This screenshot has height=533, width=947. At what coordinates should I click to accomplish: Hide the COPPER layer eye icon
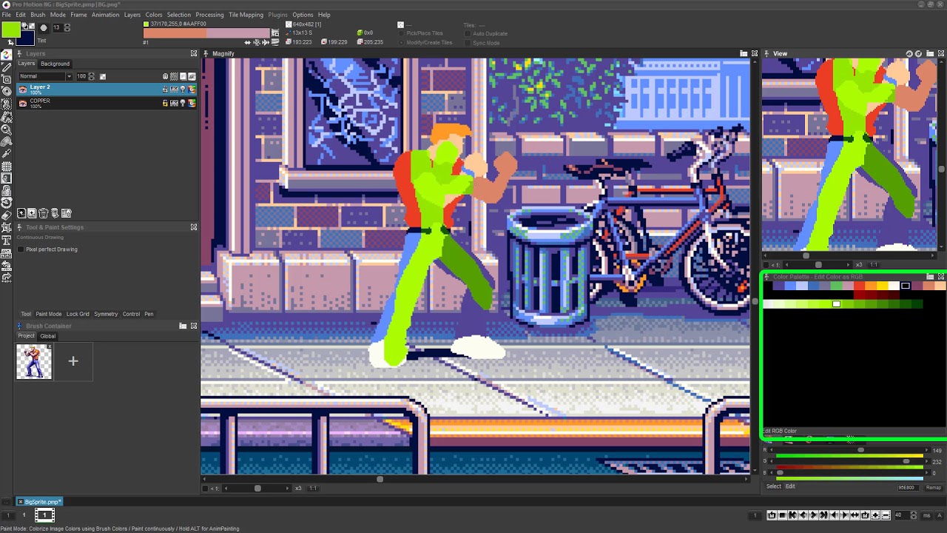[x=22, y=104]
